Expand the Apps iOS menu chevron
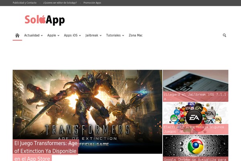 [80, 35]
